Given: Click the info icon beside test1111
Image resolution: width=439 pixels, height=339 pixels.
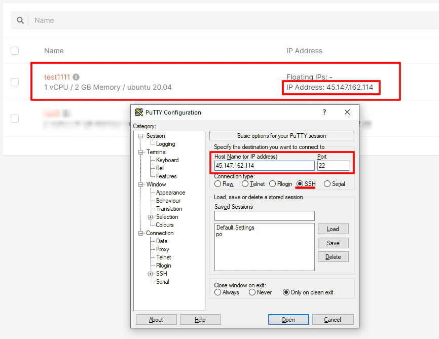Looking at the screenshot, I should point(76,77).
